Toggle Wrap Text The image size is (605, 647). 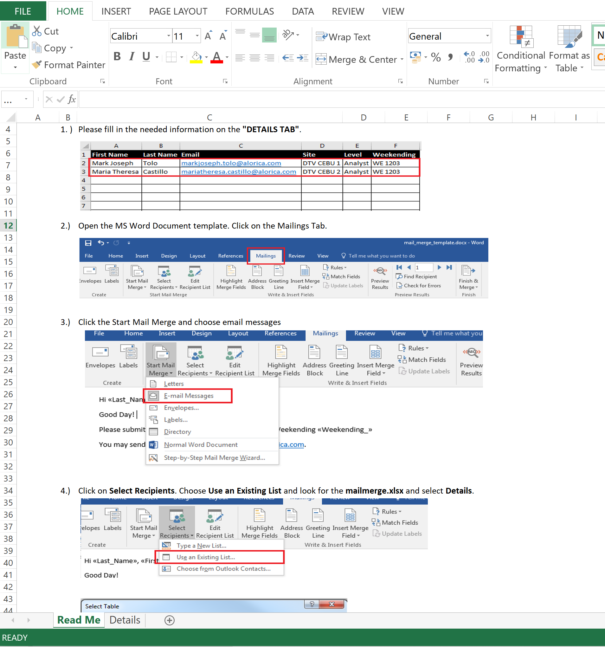[x=343, y=37]
